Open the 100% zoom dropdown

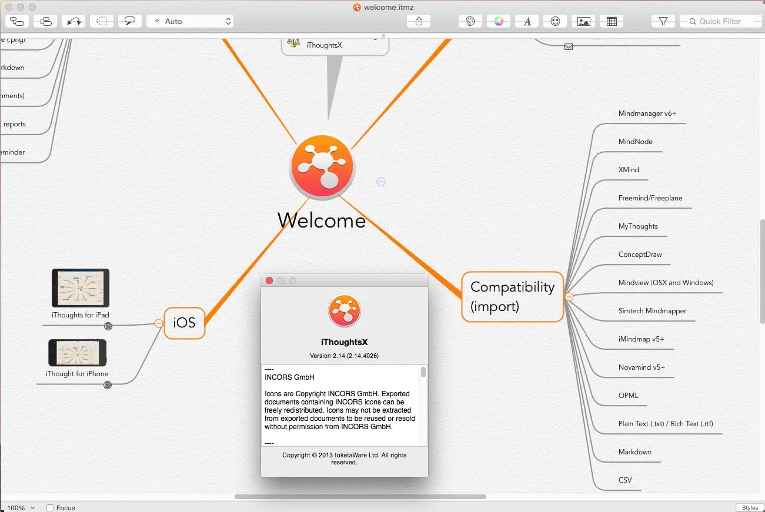coord(21,508)
